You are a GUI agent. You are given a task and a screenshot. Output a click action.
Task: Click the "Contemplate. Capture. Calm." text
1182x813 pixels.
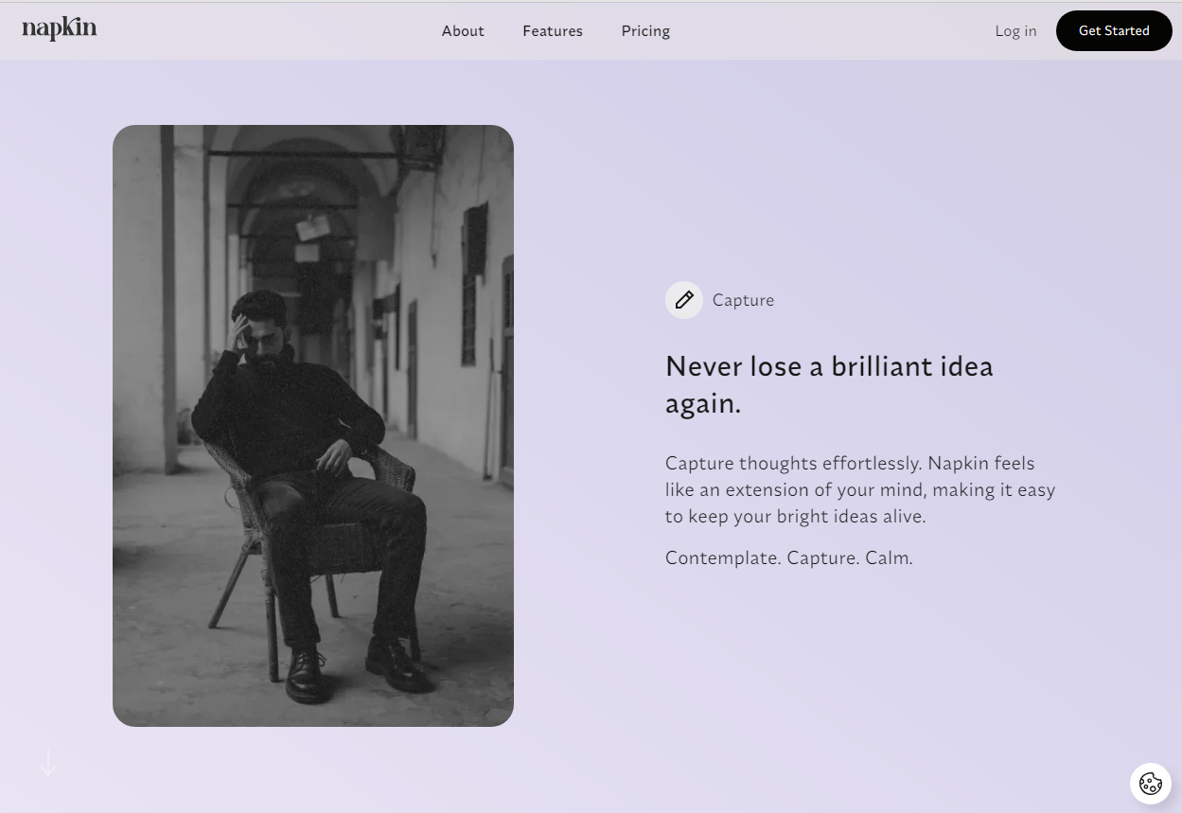[788, 557]
